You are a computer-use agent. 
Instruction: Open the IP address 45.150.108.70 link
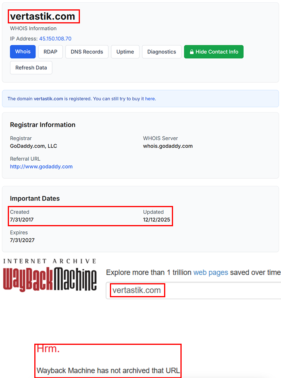(x=55, y=39)
